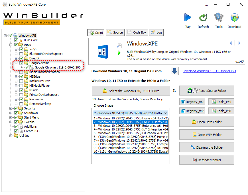Click the WindowsXPE PE logo thumbnail
The width and height of the screenshot is (248, 195).
click(103, 51)
